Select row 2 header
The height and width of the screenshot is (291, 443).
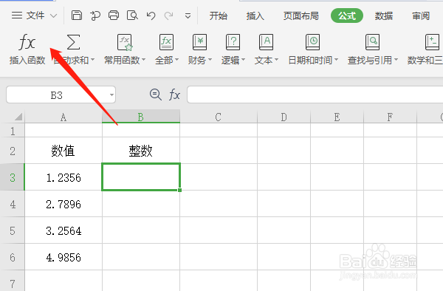(13, 151)
